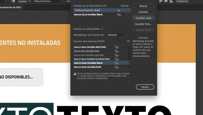Screen dimensions: 203x115
Task: Choose Source Sans Variable Black in system fonts
Action: pyautogui.click(x=101, y=63)
